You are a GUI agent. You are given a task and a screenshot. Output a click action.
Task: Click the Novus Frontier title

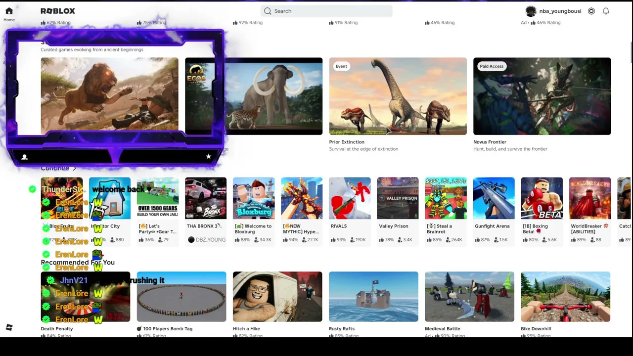tap(490, 142)
